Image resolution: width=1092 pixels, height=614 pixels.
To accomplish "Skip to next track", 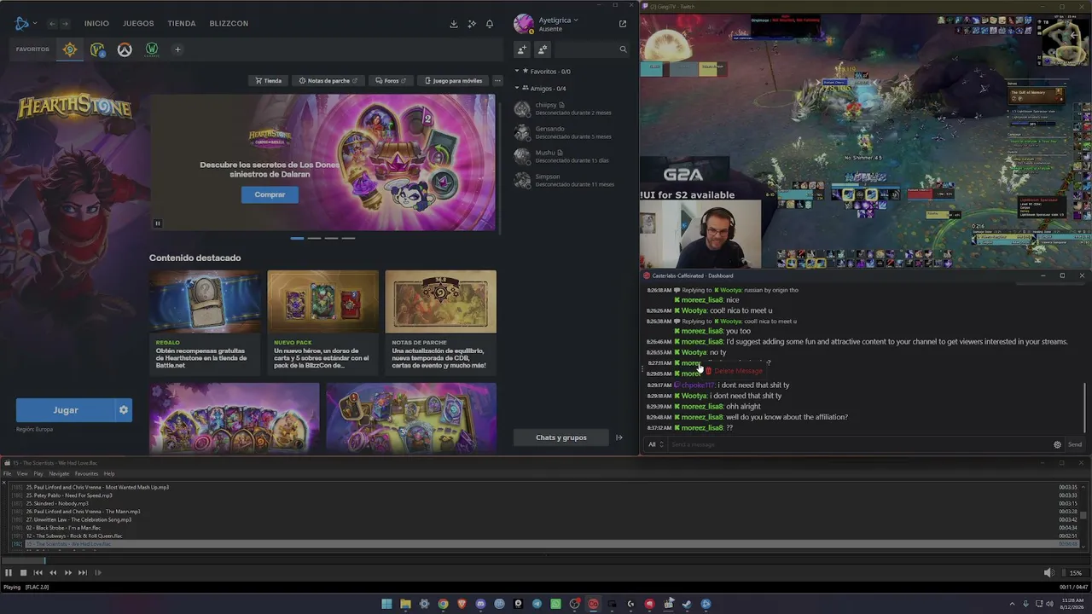I will (x=83, y=573).
